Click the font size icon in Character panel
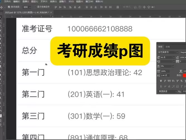The image size is (186, 140). (158, 57)
